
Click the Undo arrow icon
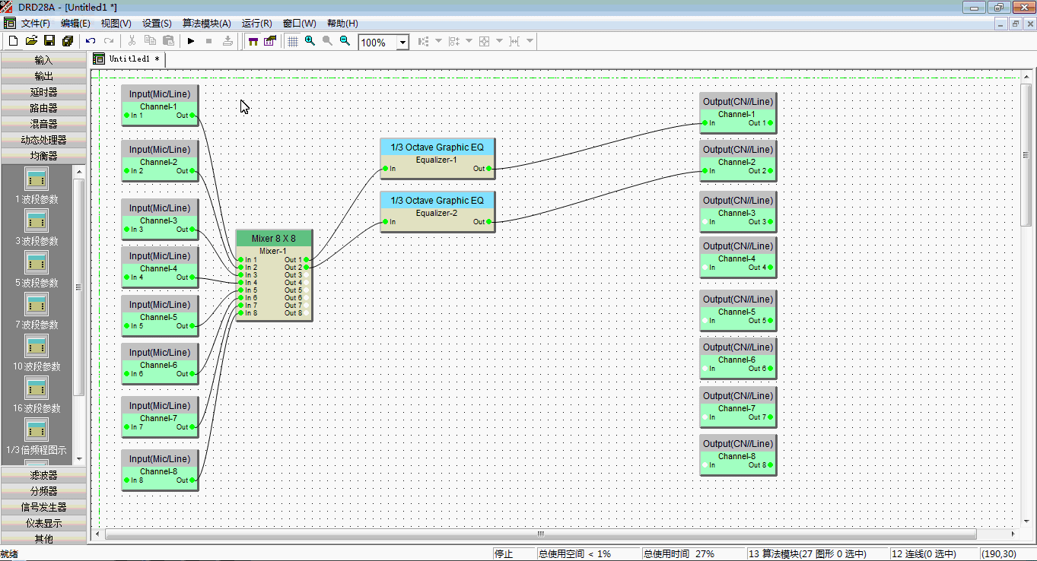point(91,41)
